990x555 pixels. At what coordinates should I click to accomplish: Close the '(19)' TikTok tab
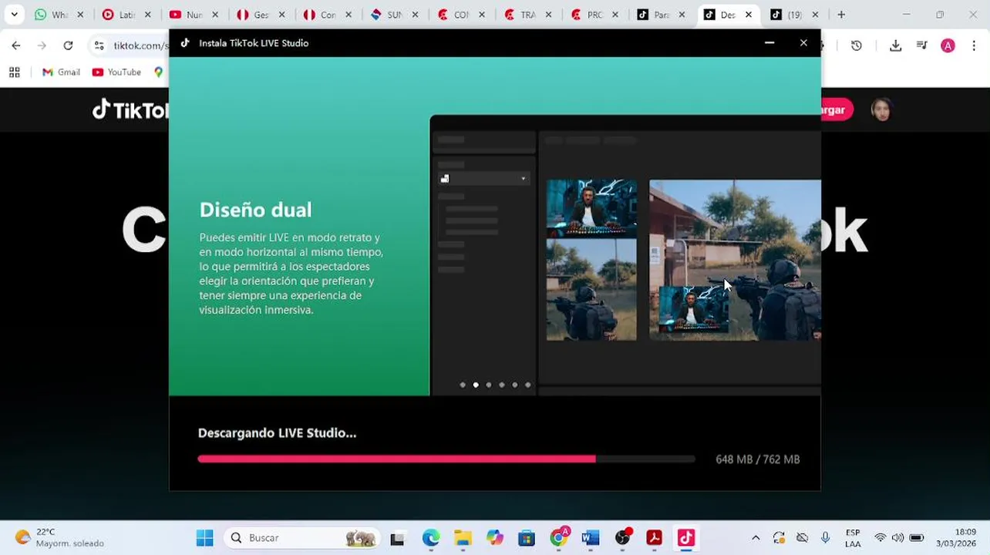(815, 15)
